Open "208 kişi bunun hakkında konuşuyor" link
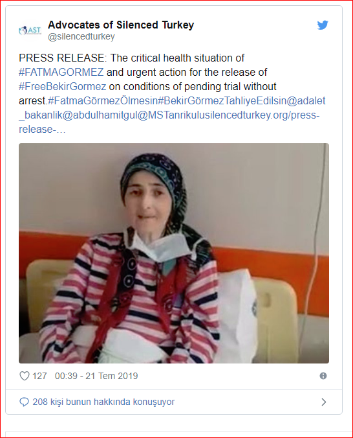353x438 pixels. pyautogui.click(x=103, y=402)
